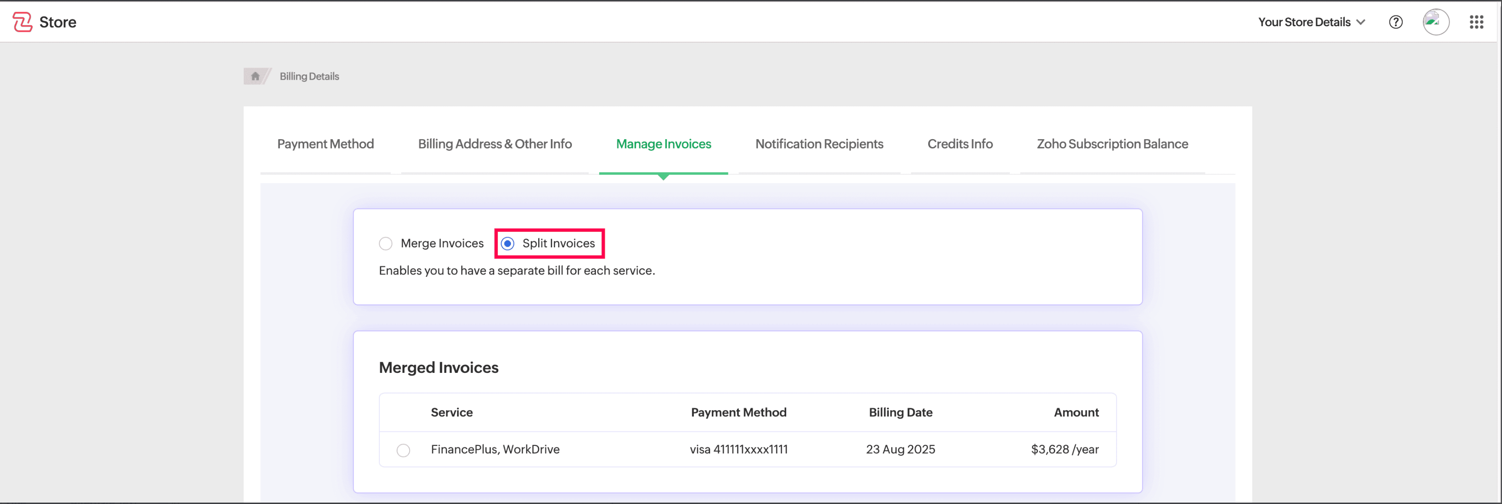Click the Billing Details breadcrumb link
Screen dimensions: 1502x504
[x=309, y=76]
